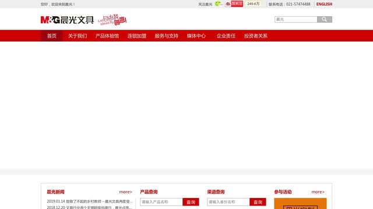Viewport: 373px width, 209px height.
Task: Open the 企业责任 menu
Action: click(226, 36)
